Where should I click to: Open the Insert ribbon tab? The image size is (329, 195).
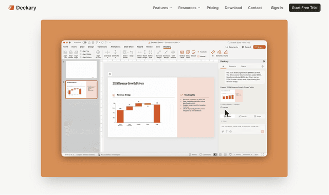click(x=74, y=47)
